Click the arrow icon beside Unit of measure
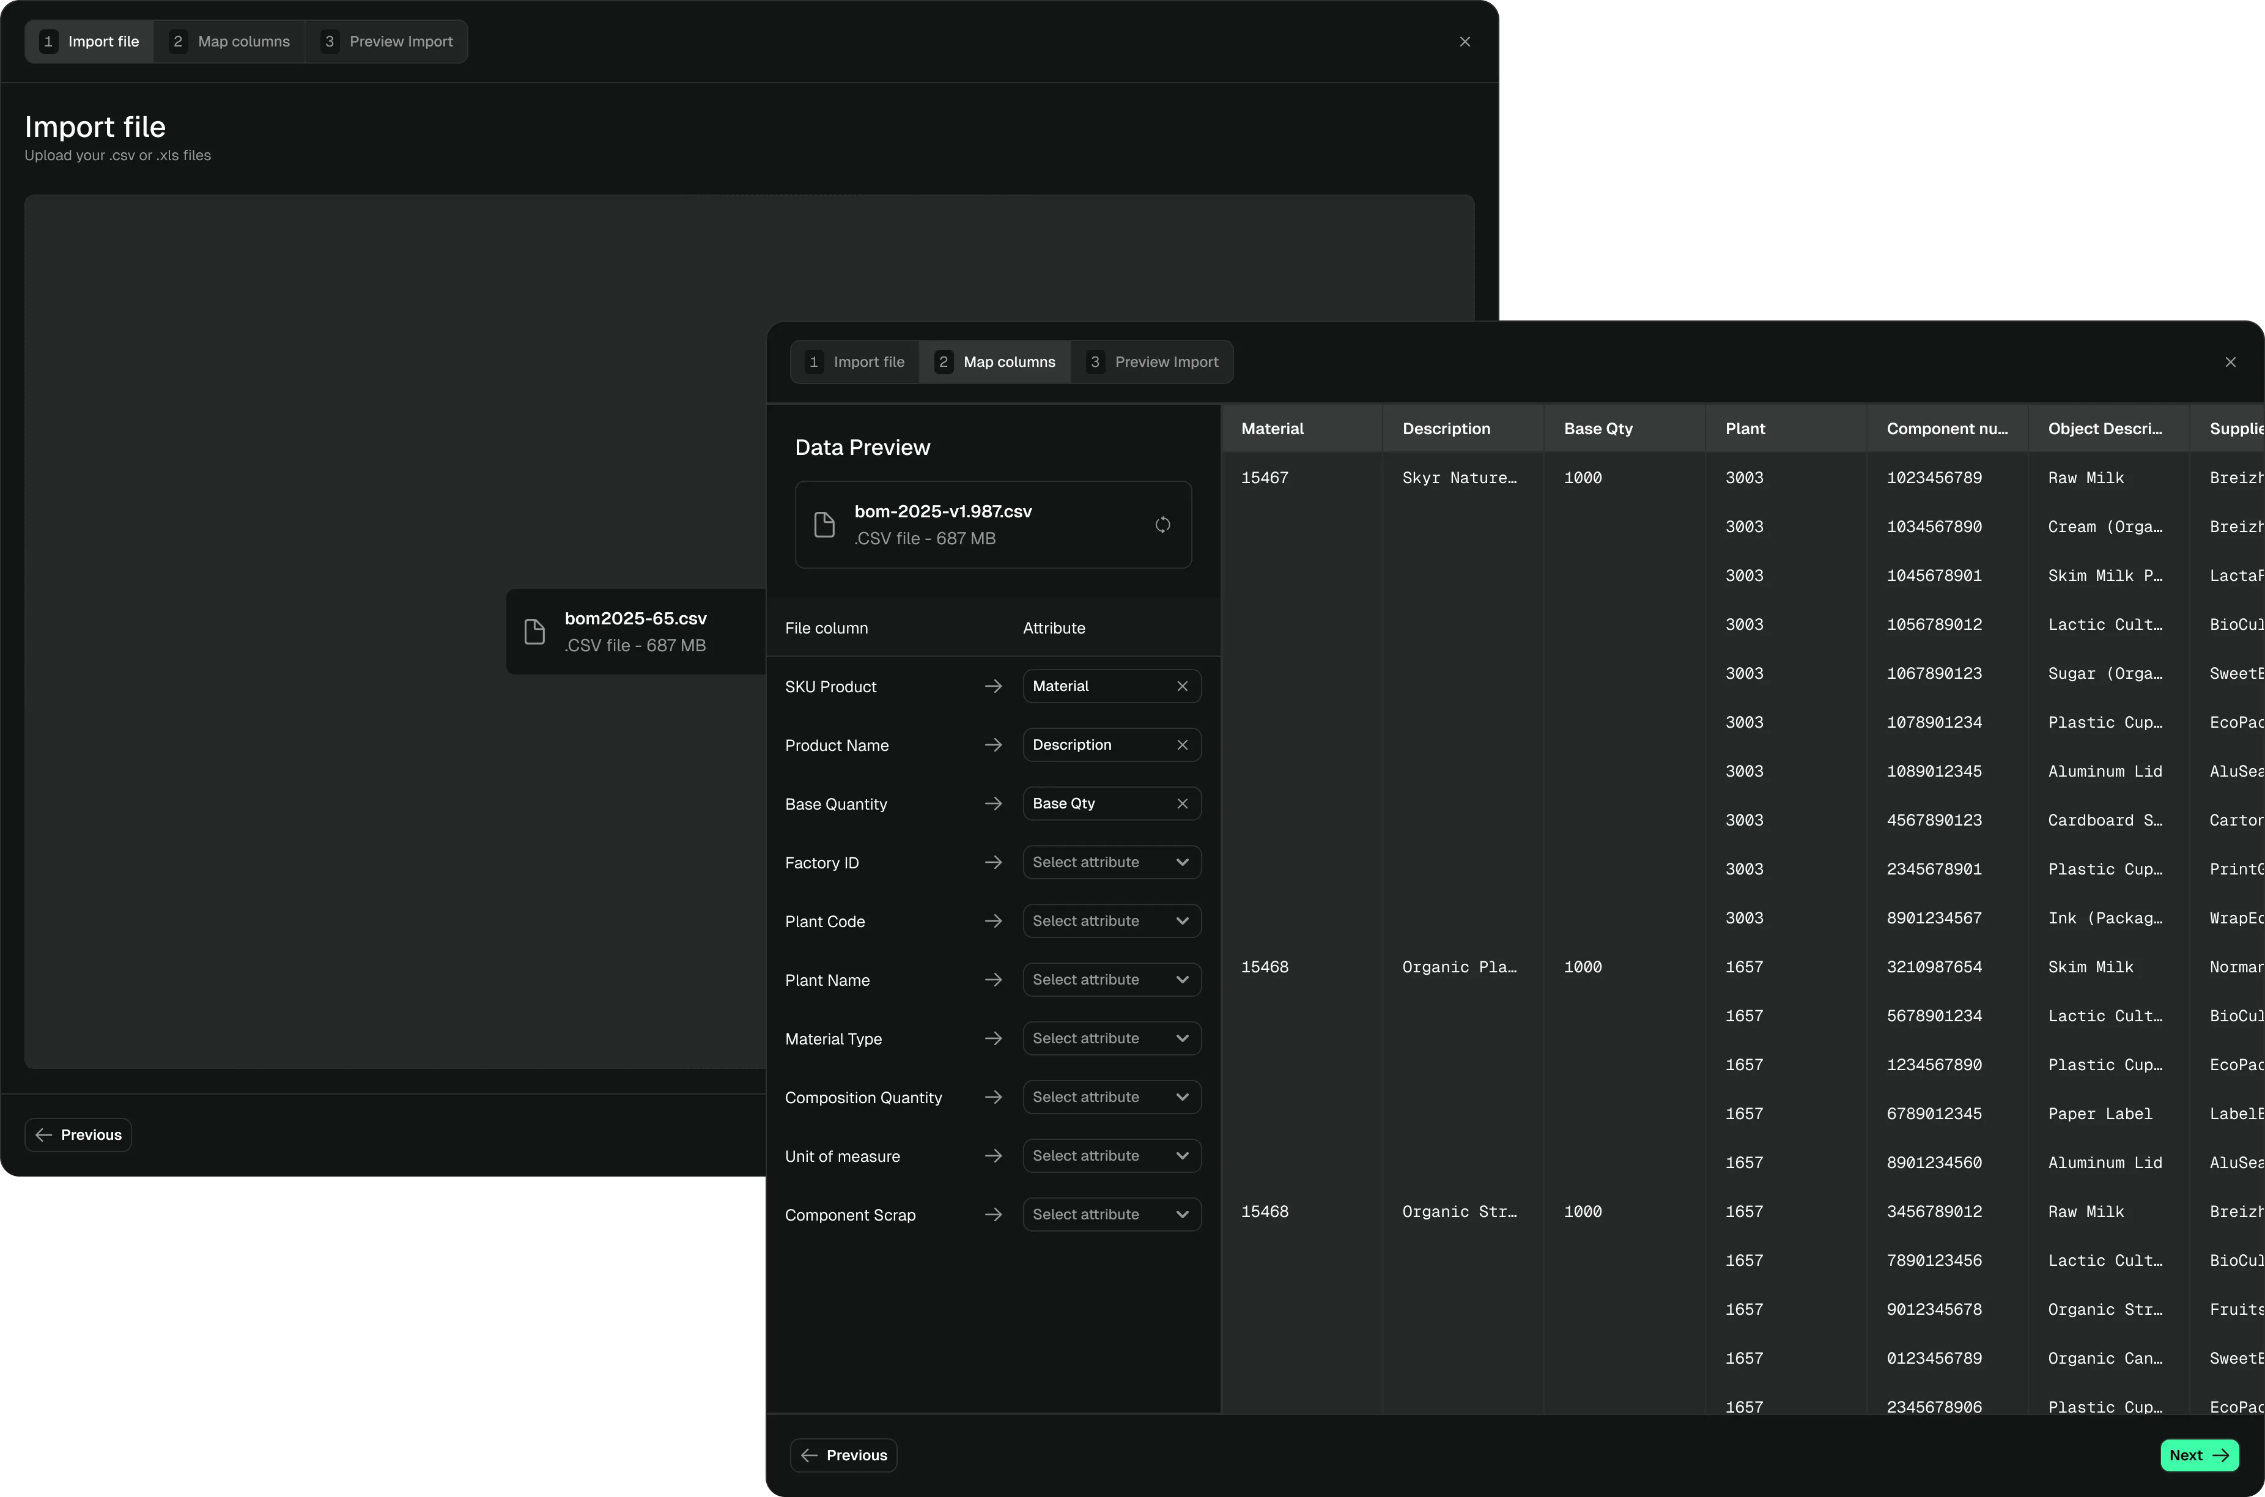2265x1497 pixels. [x=994, y=1156]
